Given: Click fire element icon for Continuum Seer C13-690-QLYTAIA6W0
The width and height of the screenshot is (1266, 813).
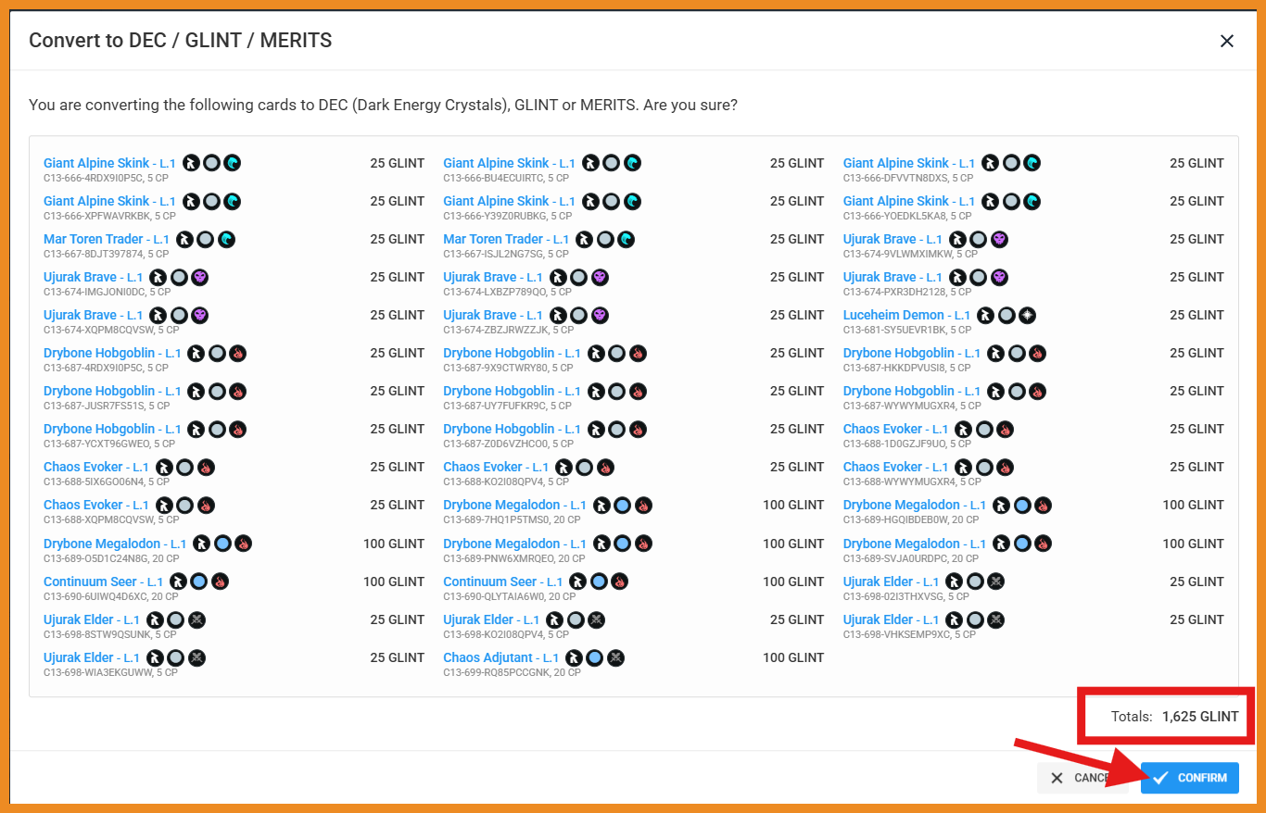Looking at the screenshot, I should (x=619, y=582).
